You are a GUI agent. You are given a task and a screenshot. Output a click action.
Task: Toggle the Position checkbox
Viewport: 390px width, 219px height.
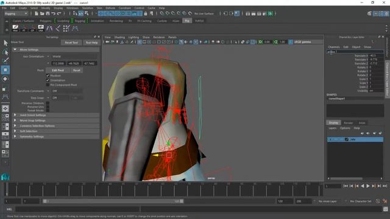(48, 75)
